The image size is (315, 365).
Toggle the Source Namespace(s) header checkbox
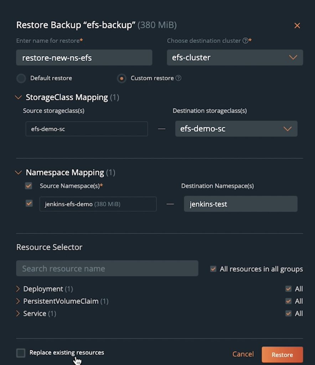29,186
